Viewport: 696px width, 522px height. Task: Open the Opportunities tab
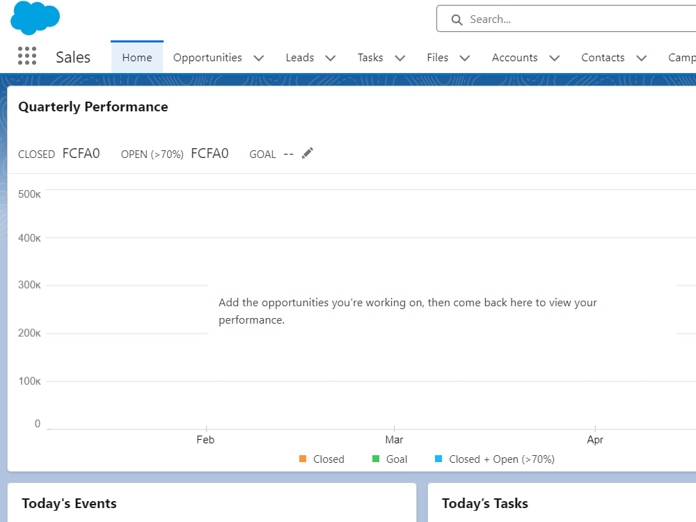tap(207, 58)
